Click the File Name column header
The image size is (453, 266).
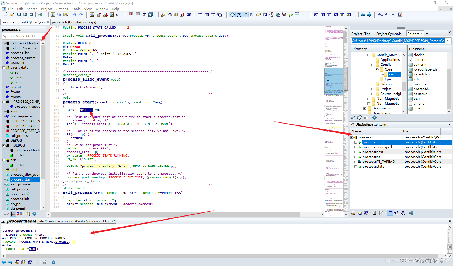click(x=424, y=49)
